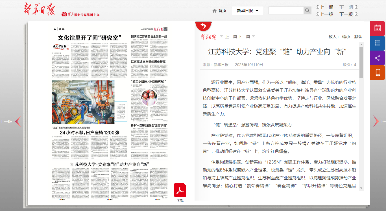Go to previous page with left red arrow
The width and height of the screenshot is (386, 211).
pos(18,121)
